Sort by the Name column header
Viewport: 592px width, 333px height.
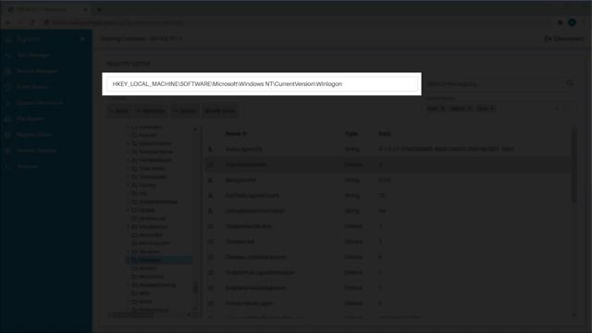[x=236, y=133]
